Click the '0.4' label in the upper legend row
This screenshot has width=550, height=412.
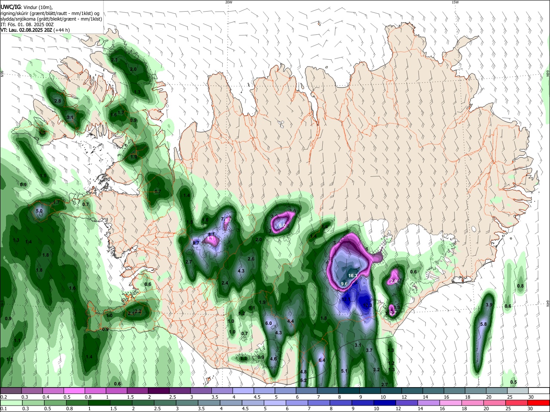point(46,397)
